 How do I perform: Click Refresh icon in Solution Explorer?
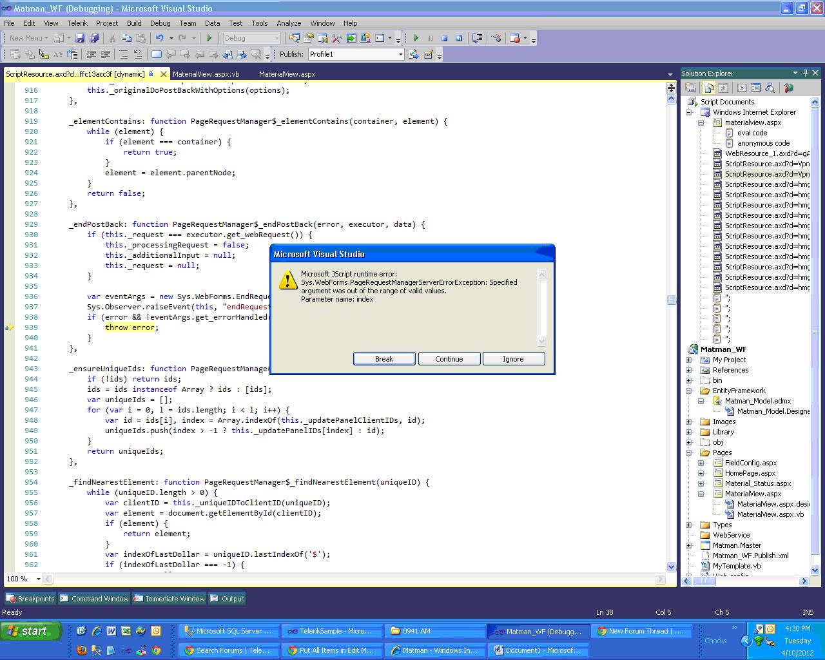pyautogui.click(x=723, y=88)
